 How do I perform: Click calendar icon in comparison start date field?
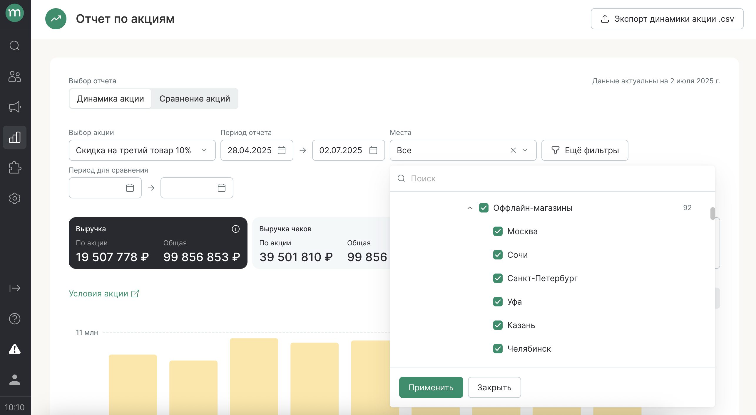coord(130,188)
